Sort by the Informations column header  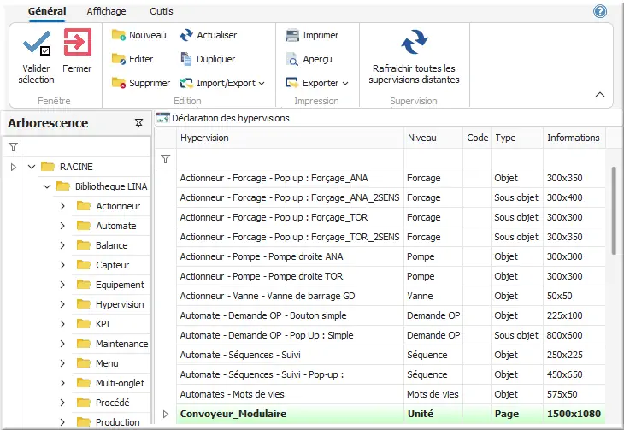tap(574, 138)
